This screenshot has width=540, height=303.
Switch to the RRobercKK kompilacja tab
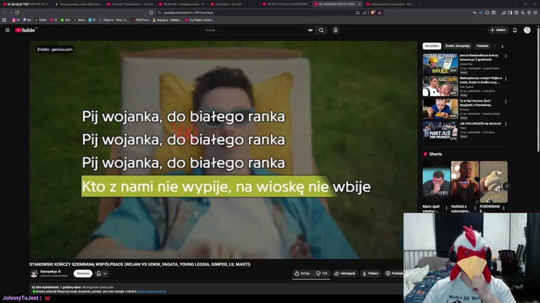pyautogui.click(x=182, y=4)
